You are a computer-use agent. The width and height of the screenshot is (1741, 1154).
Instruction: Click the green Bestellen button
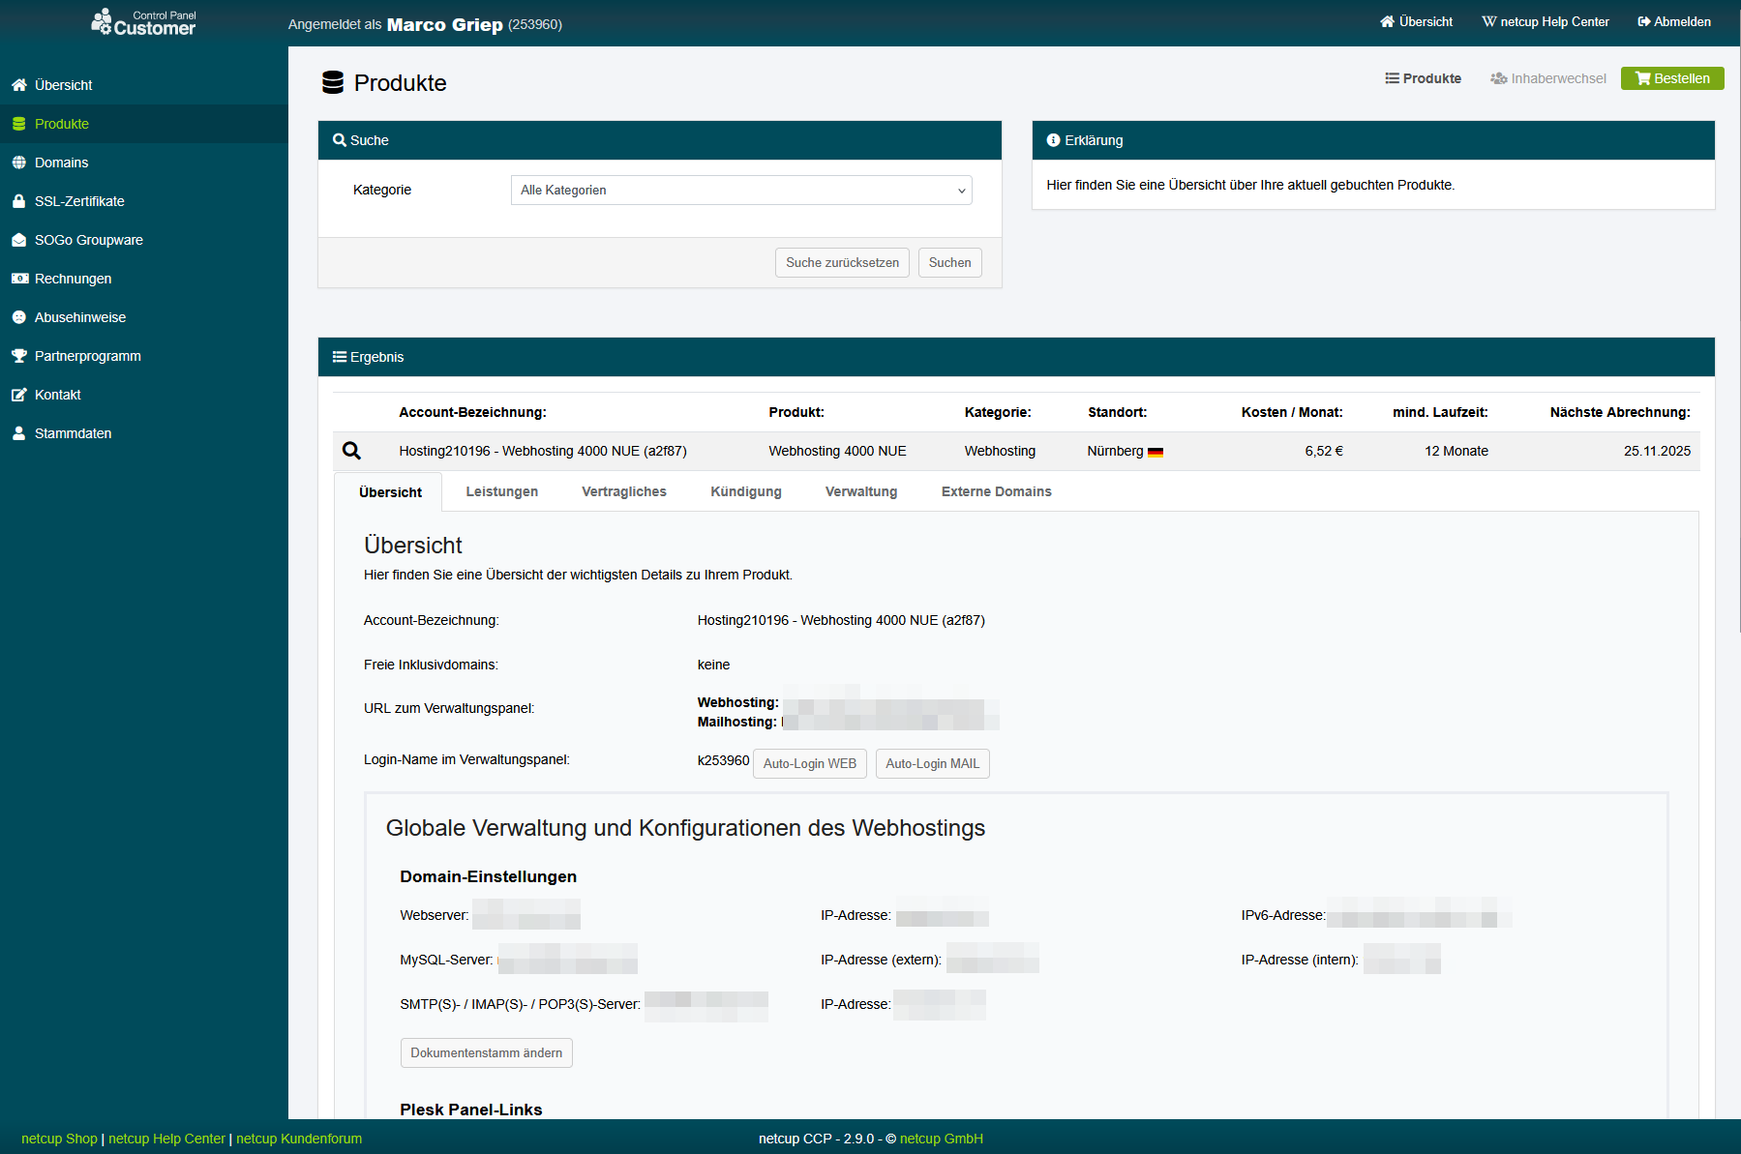[1672, 78]
